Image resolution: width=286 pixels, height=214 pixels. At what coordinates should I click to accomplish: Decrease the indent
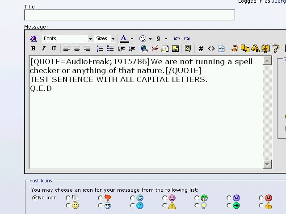tap(121, 49)
